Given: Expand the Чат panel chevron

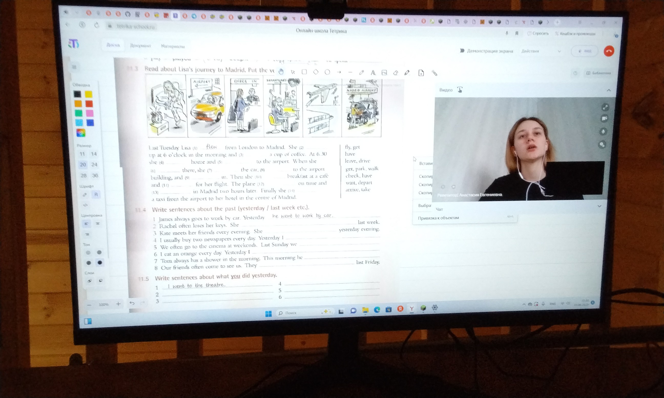Looking at the screenshot, I should tap(599, 206).
